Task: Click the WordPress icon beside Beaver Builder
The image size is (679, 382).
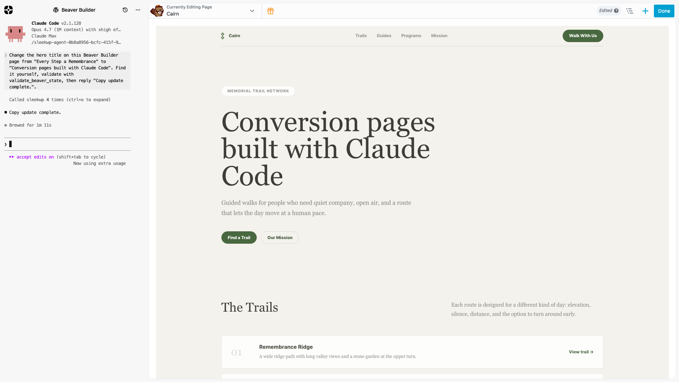Action: pos(56,10)
